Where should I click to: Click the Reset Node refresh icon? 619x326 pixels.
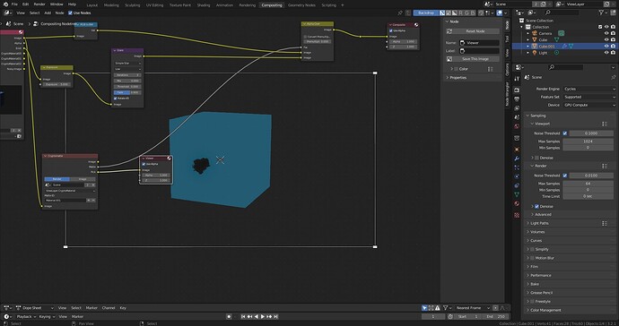pyautogui.click(x=449, y=31)
